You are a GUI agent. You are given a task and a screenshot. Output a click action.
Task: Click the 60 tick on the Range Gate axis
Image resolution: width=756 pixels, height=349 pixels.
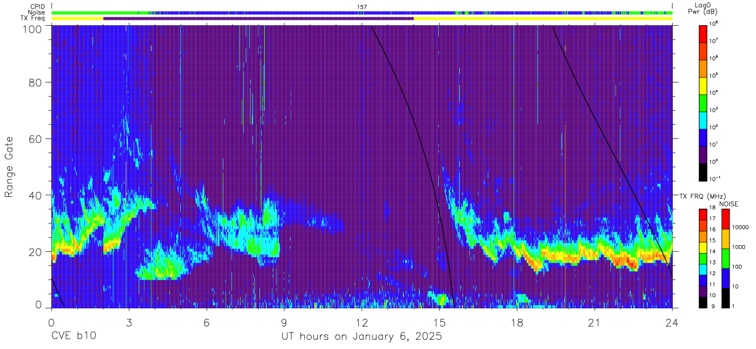(x=36, y=138)
